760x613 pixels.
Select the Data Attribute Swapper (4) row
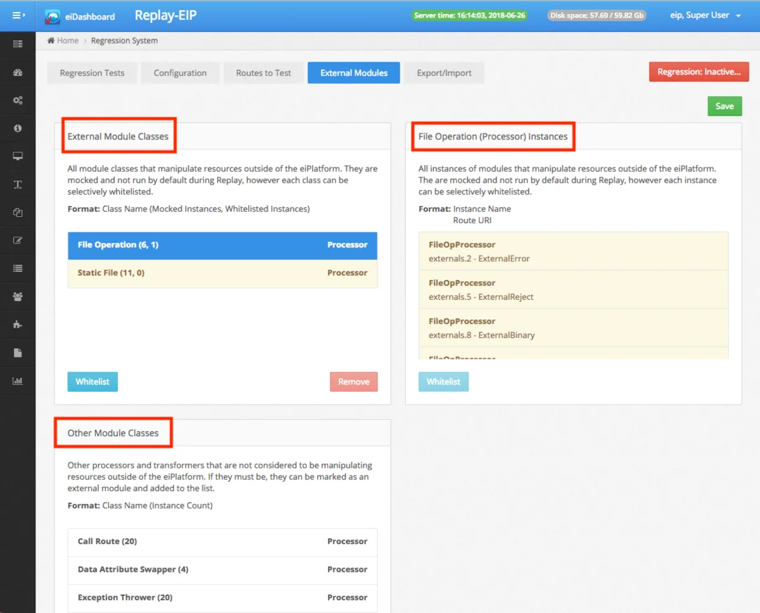222,570
